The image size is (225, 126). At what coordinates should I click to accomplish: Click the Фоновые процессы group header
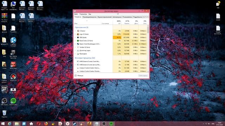click(x=85, y=58)
